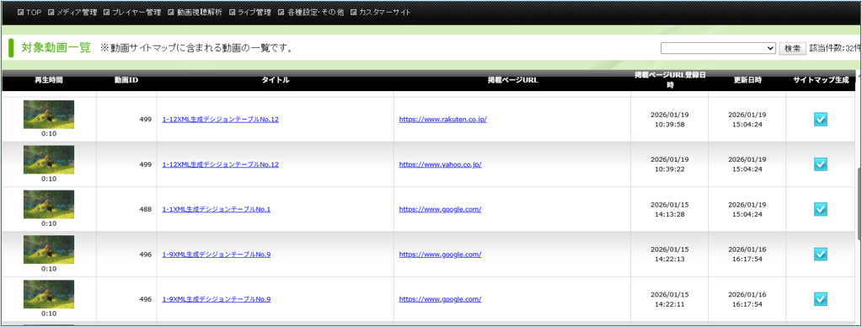The image size is (862, 327).
Task: Click the 更新日時 column header
Action: [747, 80]
